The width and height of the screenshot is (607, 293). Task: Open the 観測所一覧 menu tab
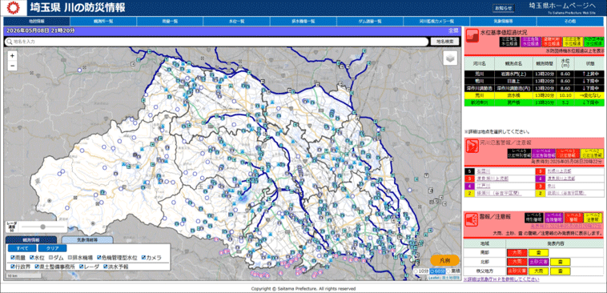[x=103, y=22]
